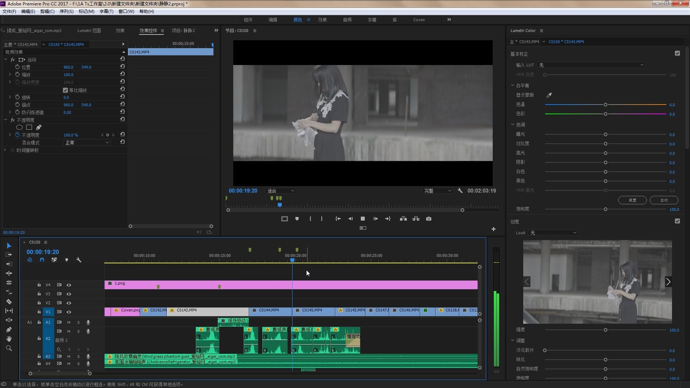
Task: Open the 输入 LUT dropdown
Action: click(591, 65)
